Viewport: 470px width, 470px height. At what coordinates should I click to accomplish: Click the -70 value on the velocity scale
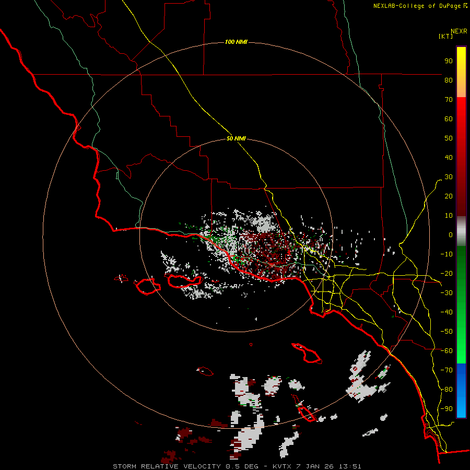click(x=446, y=370)
